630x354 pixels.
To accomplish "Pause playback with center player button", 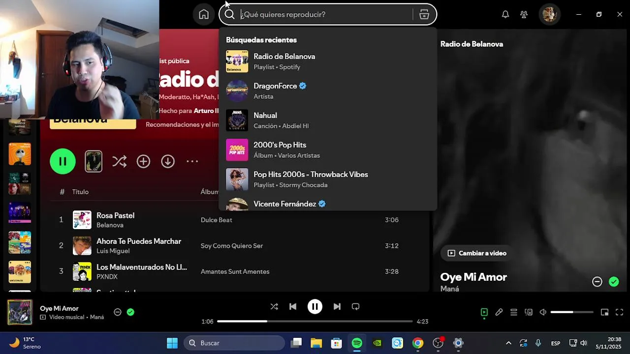I will click(x=315, y=306).
